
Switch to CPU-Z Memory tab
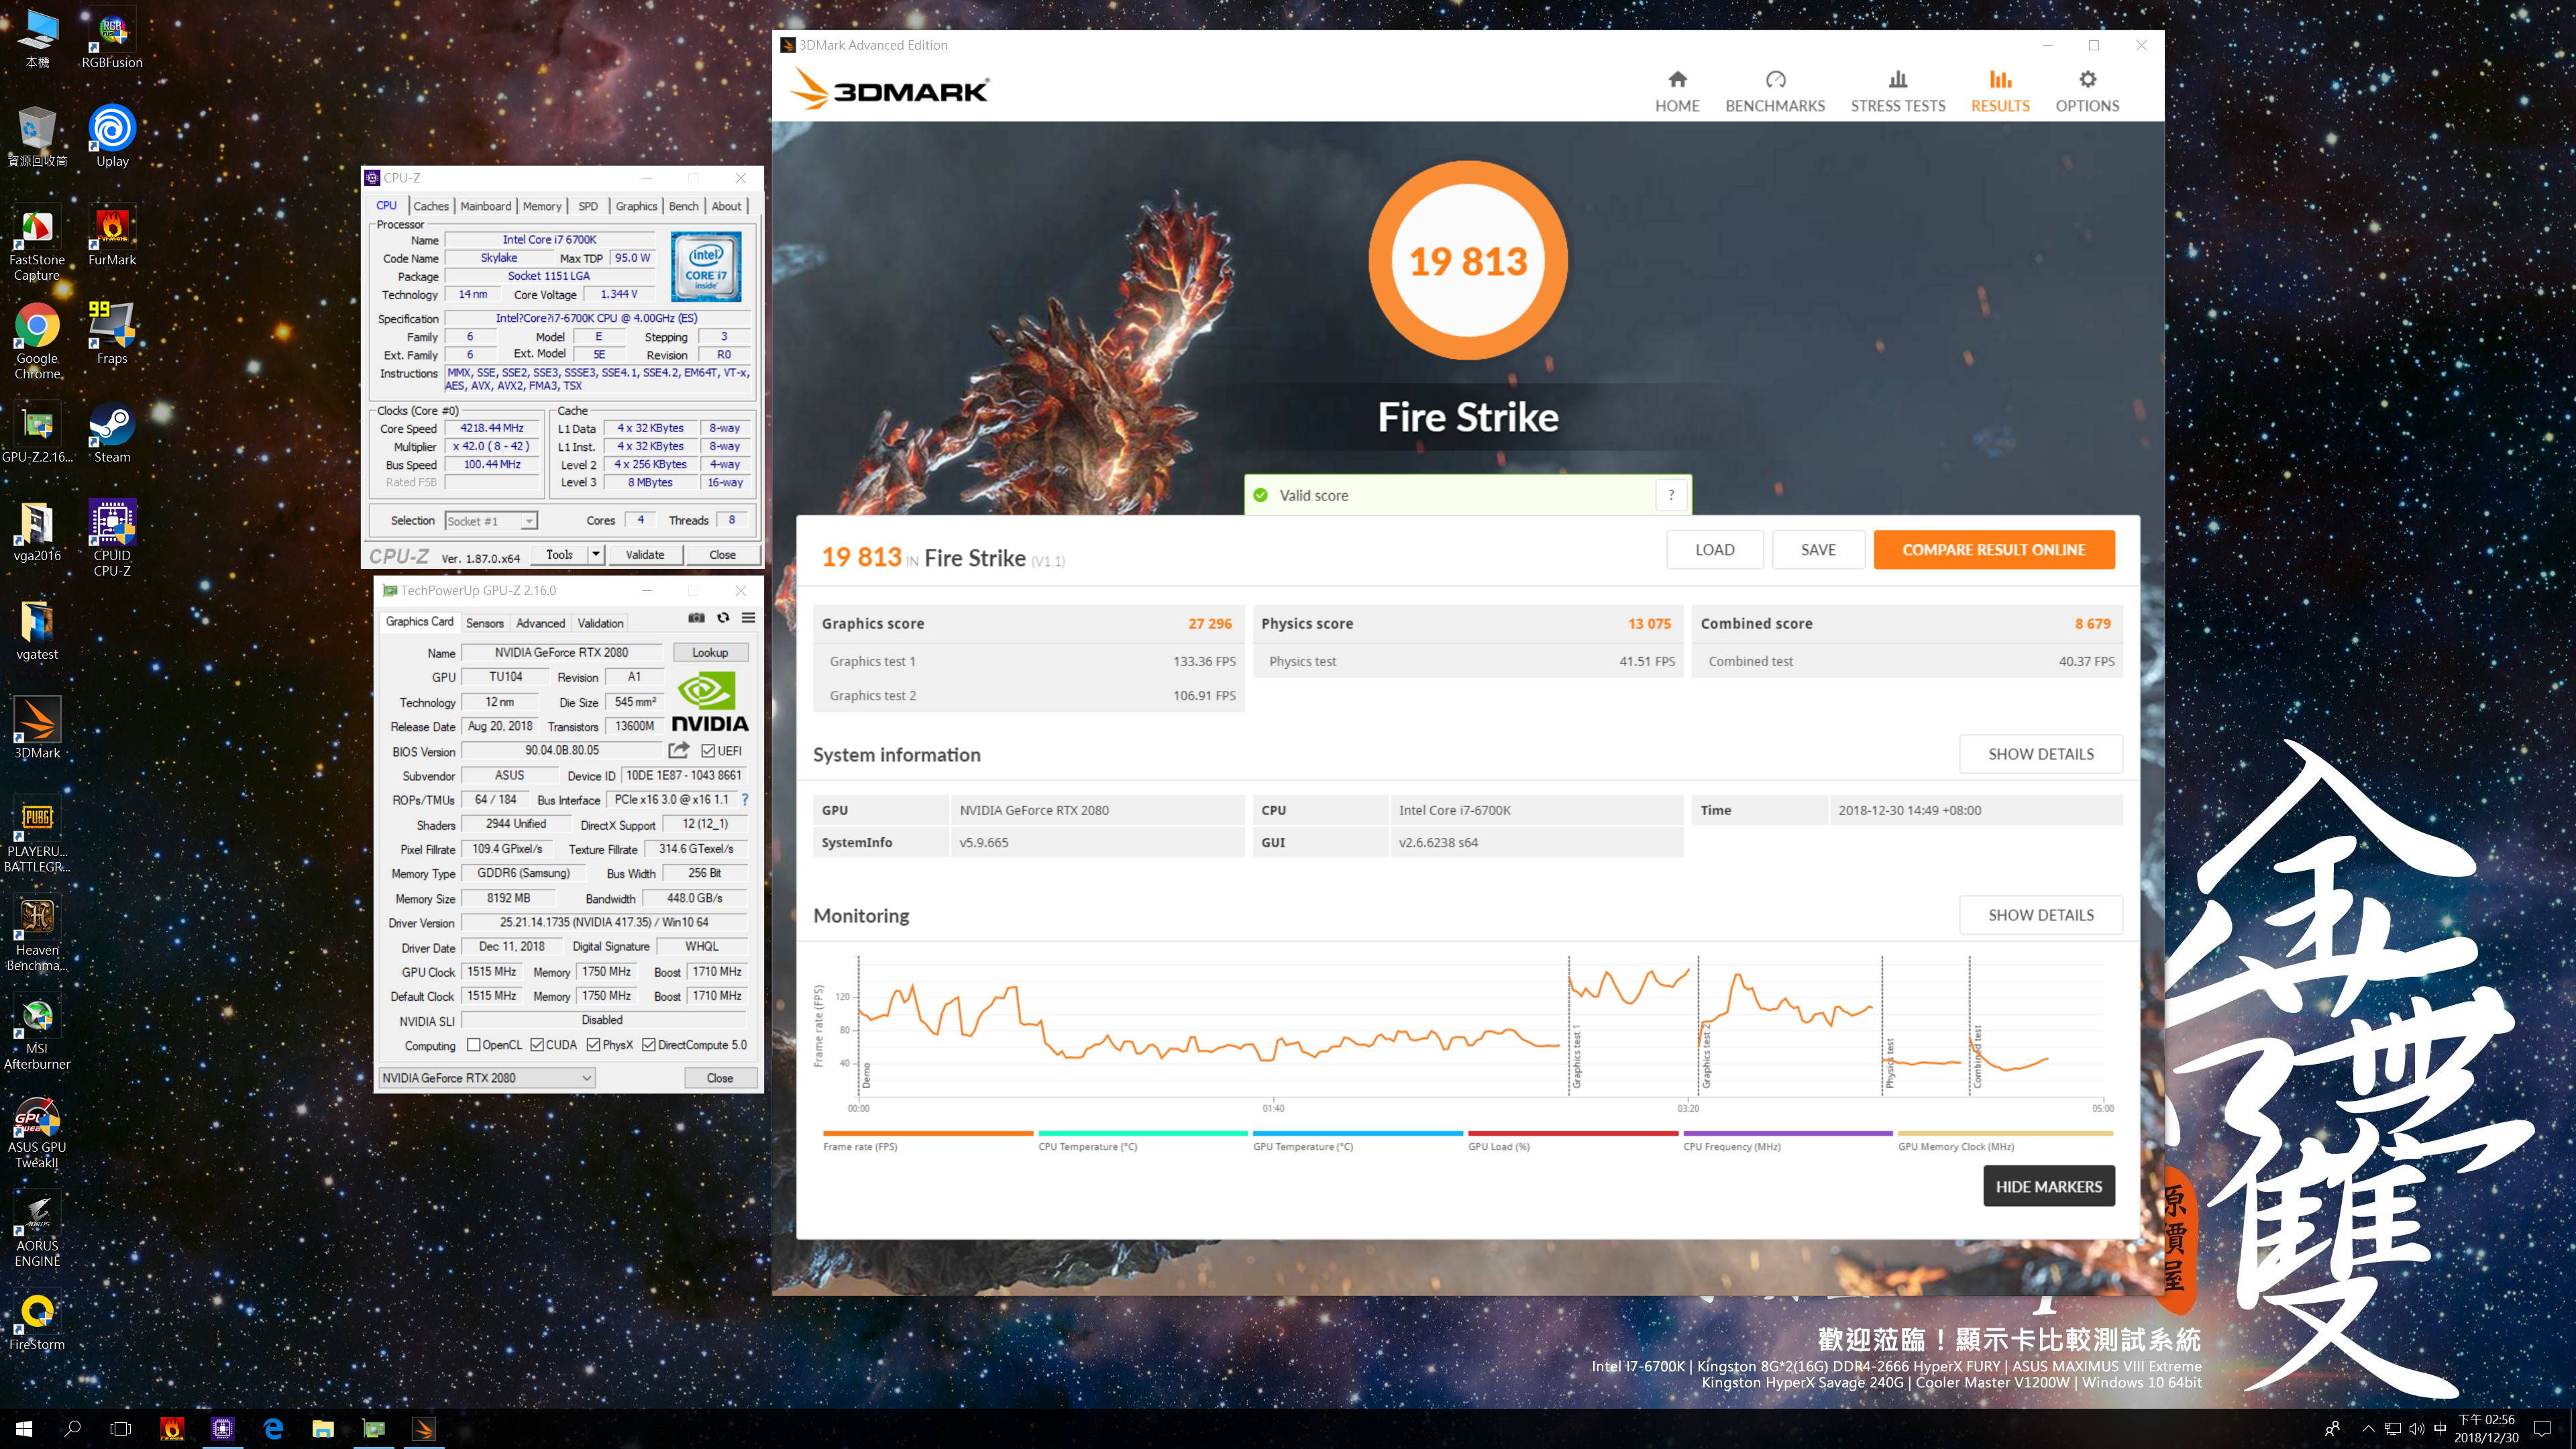[x=542, y=206]
